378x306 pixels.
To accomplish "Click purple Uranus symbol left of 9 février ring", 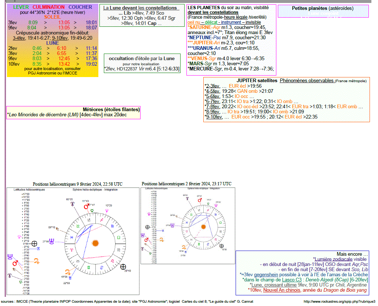I will [x=52, y=241].
